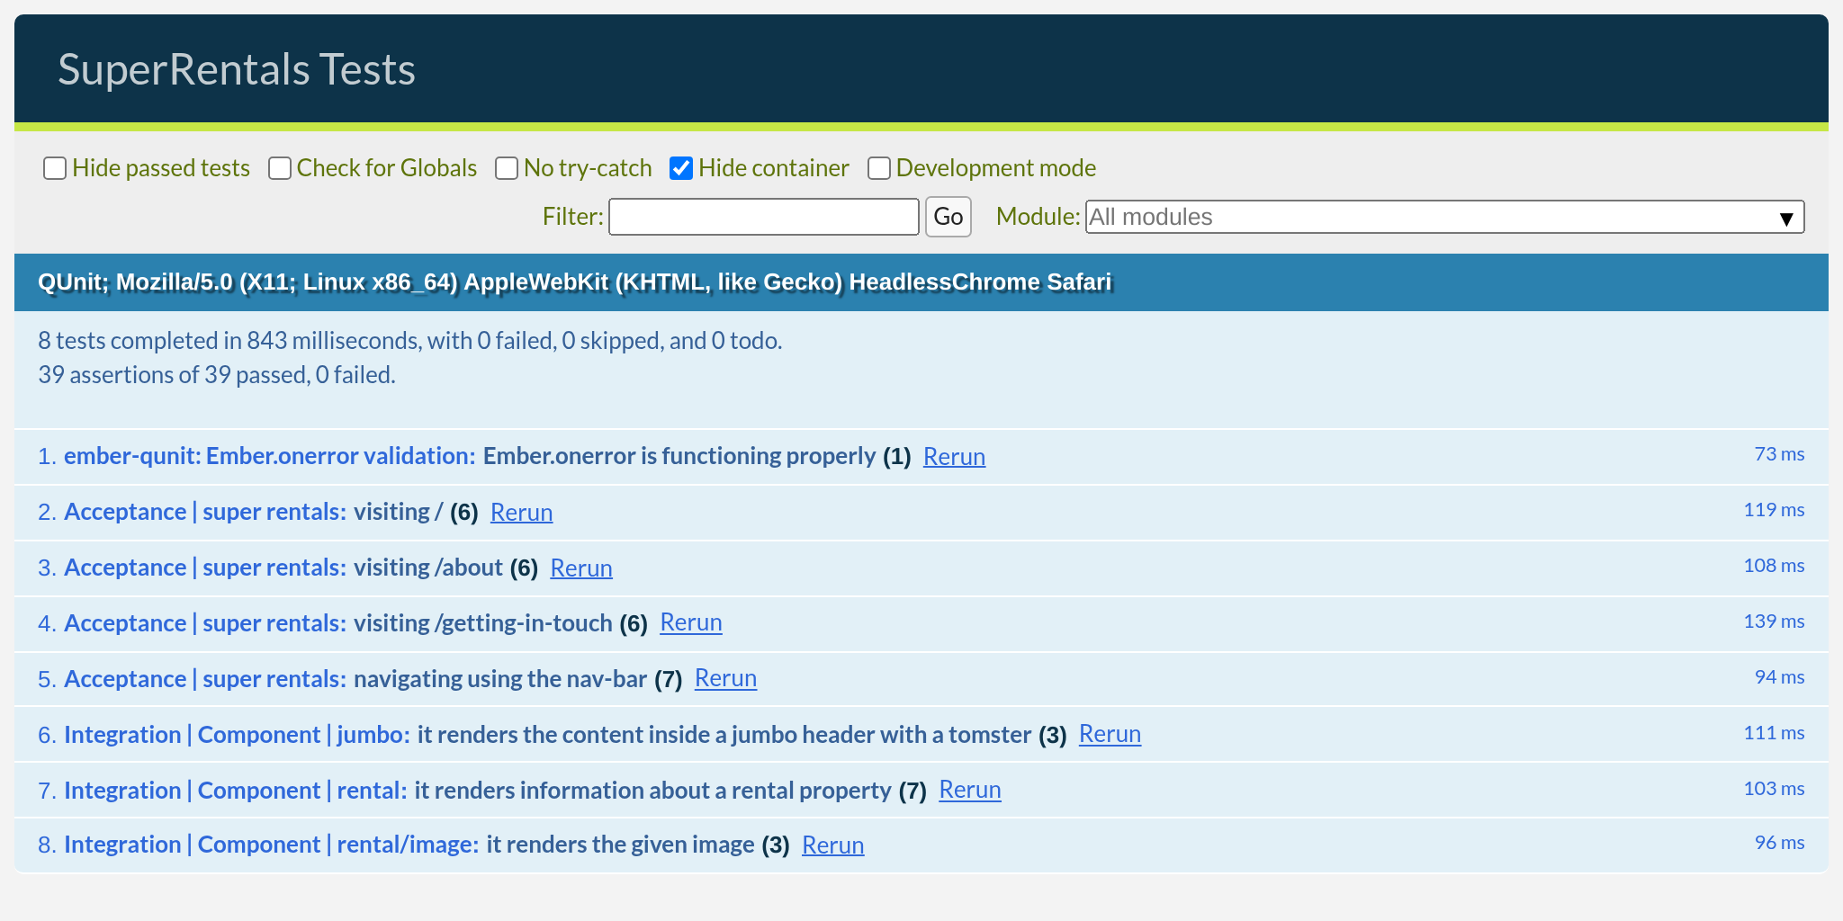Click the SuperRentals Tests header title
Screen dimensions: 1843x921
pos(238,68)
